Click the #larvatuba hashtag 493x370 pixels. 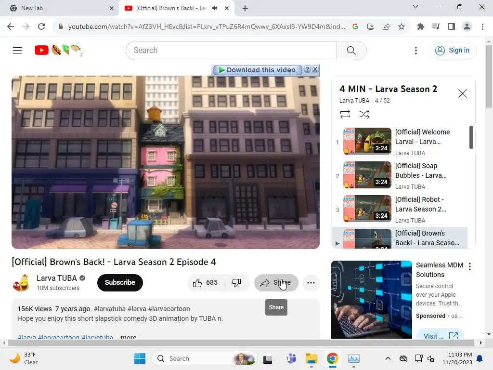point(109,309)
